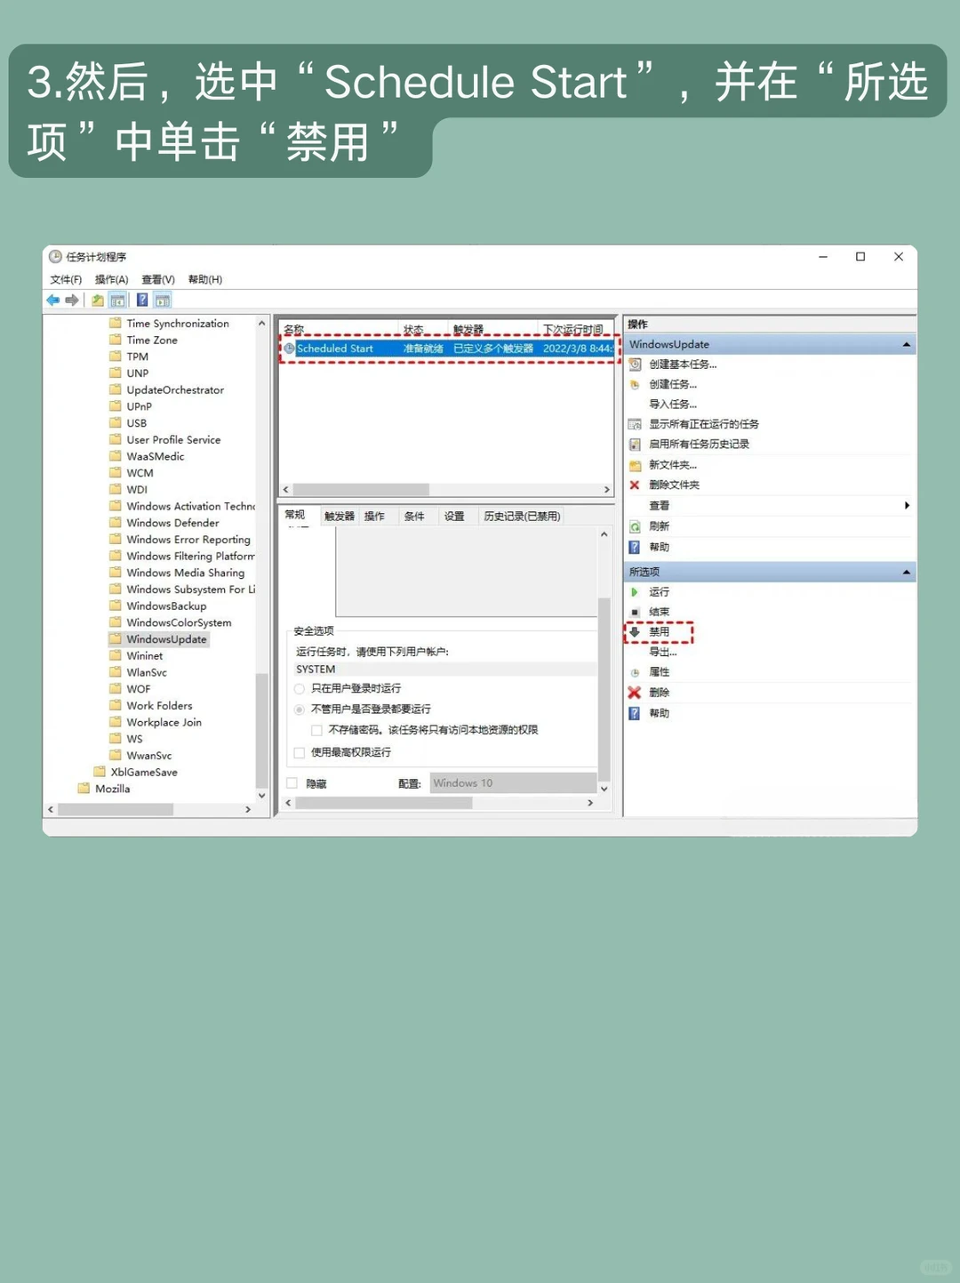The image size is (960, 1283).
Task: Click the show/hide console tree icon
Action: pyautogui.click(x=117, y=301)
